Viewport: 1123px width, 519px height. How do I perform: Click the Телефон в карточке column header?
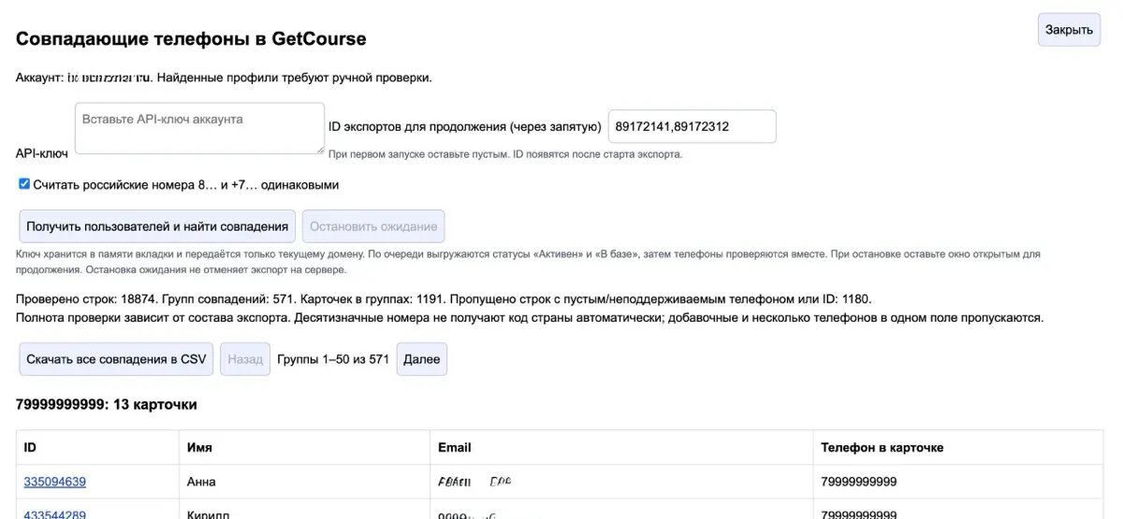tap(957, 447)
